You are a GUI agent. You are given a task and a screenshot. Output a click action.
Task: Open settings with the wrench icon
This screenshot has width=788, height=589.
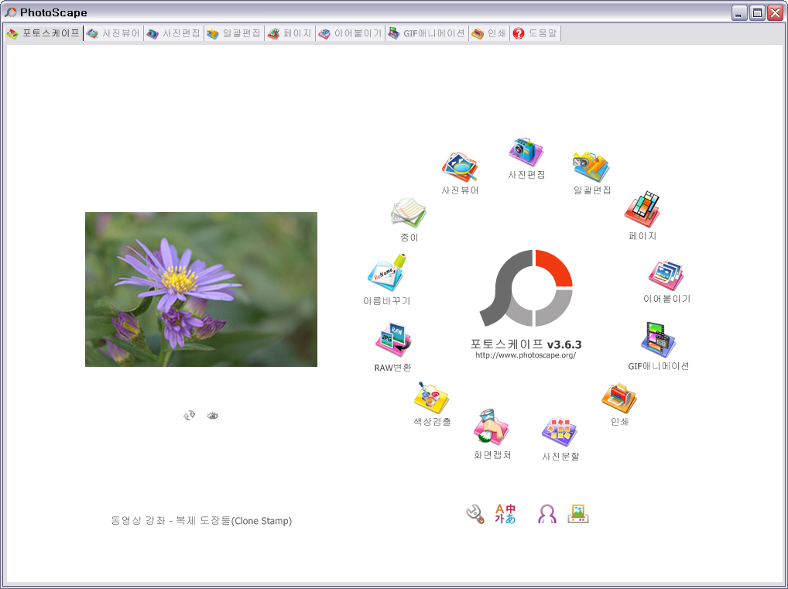[x=475, y=514]
